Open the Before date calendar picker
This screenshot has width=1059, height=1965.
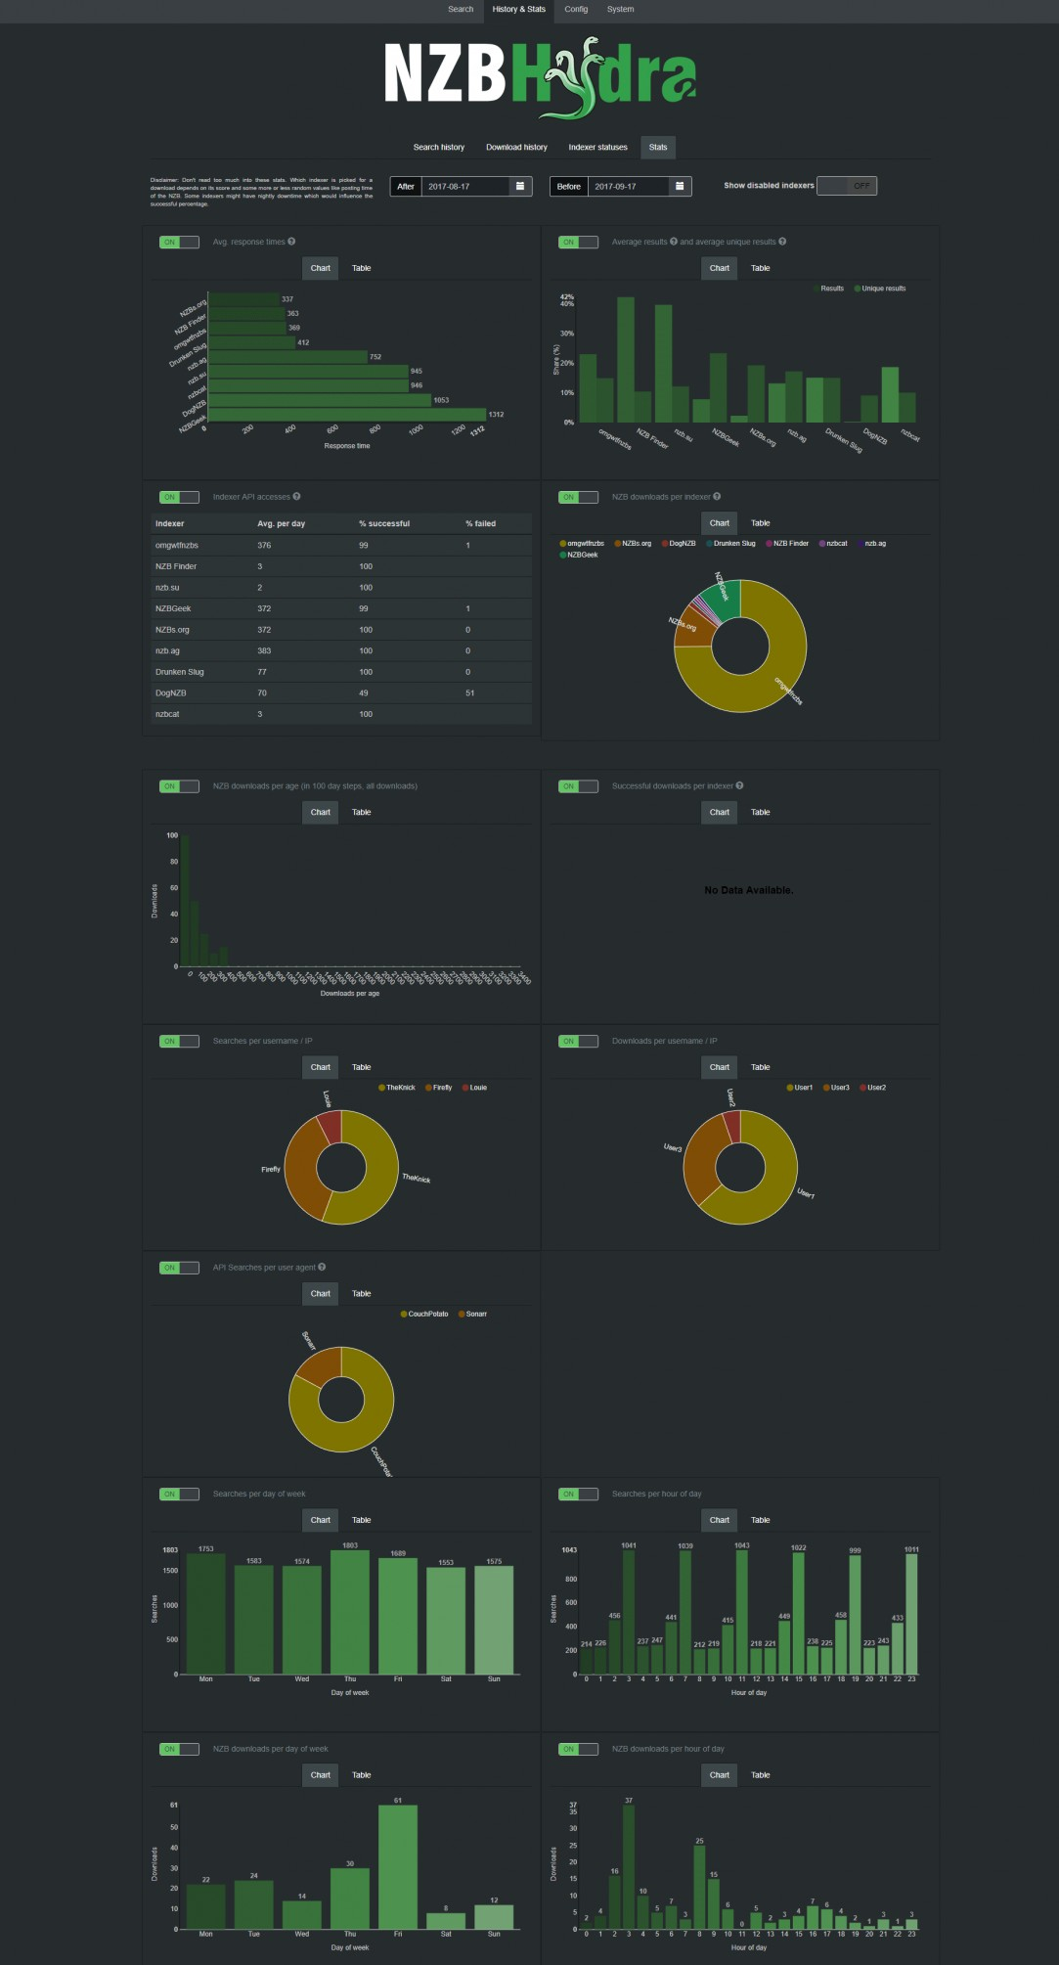click(x=680, y=186)
